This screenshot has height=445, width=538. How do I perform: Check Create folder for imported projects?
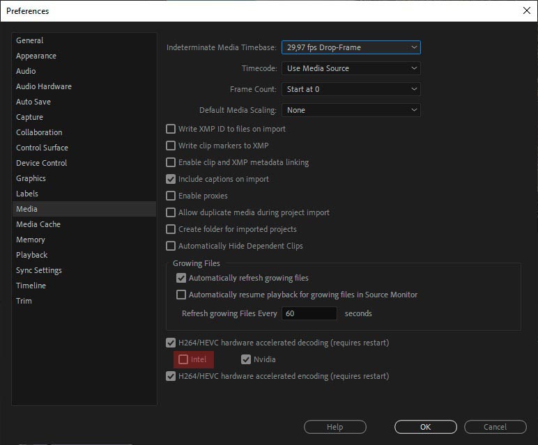pos(171,229)
